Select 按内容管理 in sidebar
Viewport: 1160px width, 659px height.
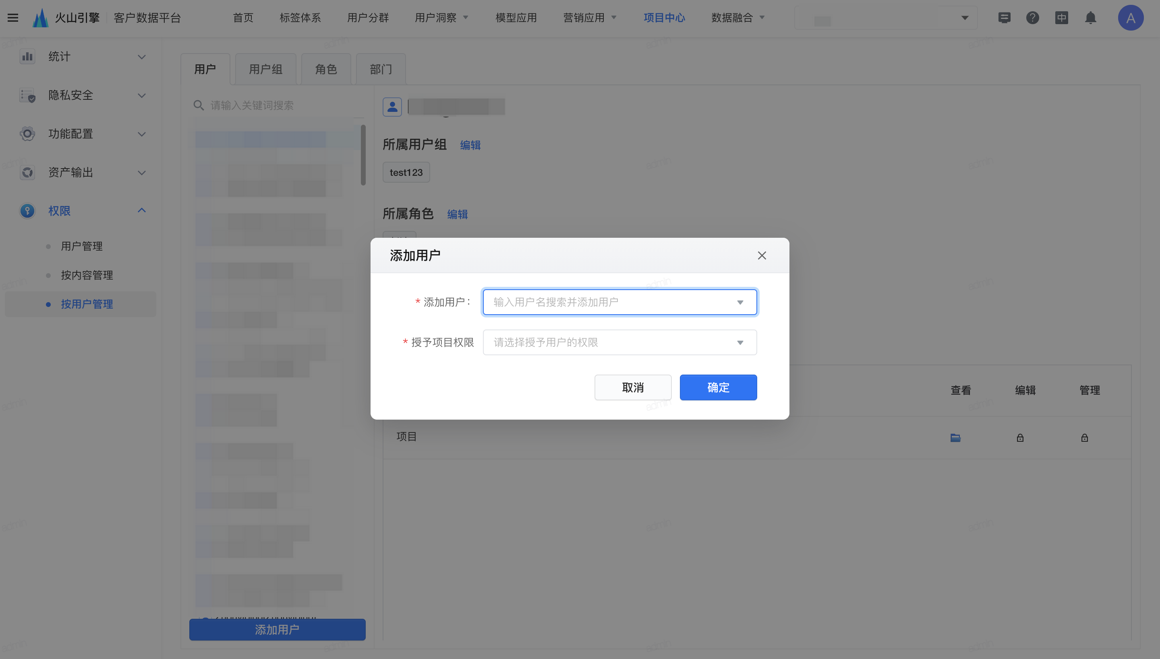tap(87, 275)
